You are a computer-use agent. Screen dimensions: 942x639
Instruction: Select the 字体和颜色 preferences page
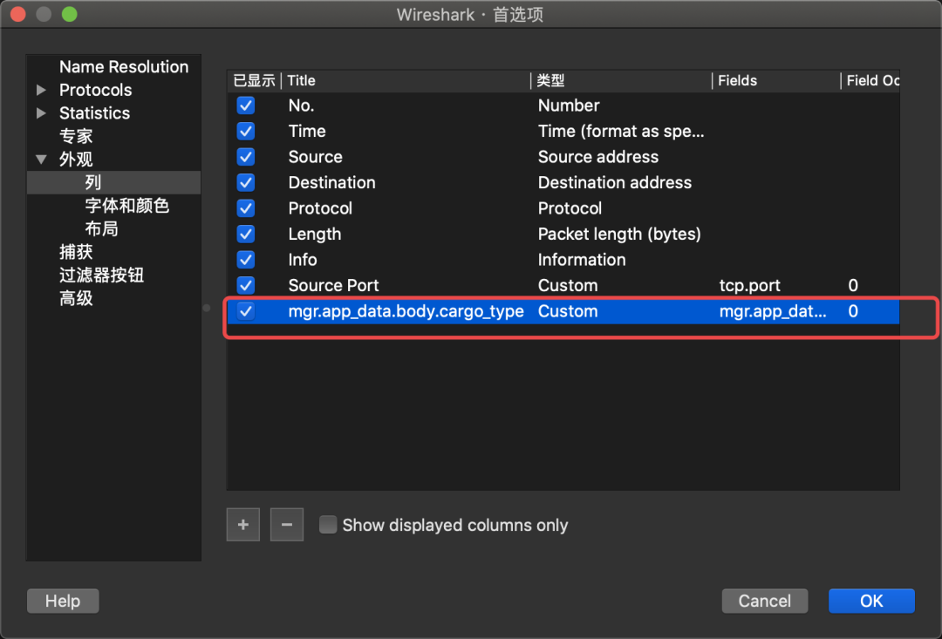coord(126,206)
